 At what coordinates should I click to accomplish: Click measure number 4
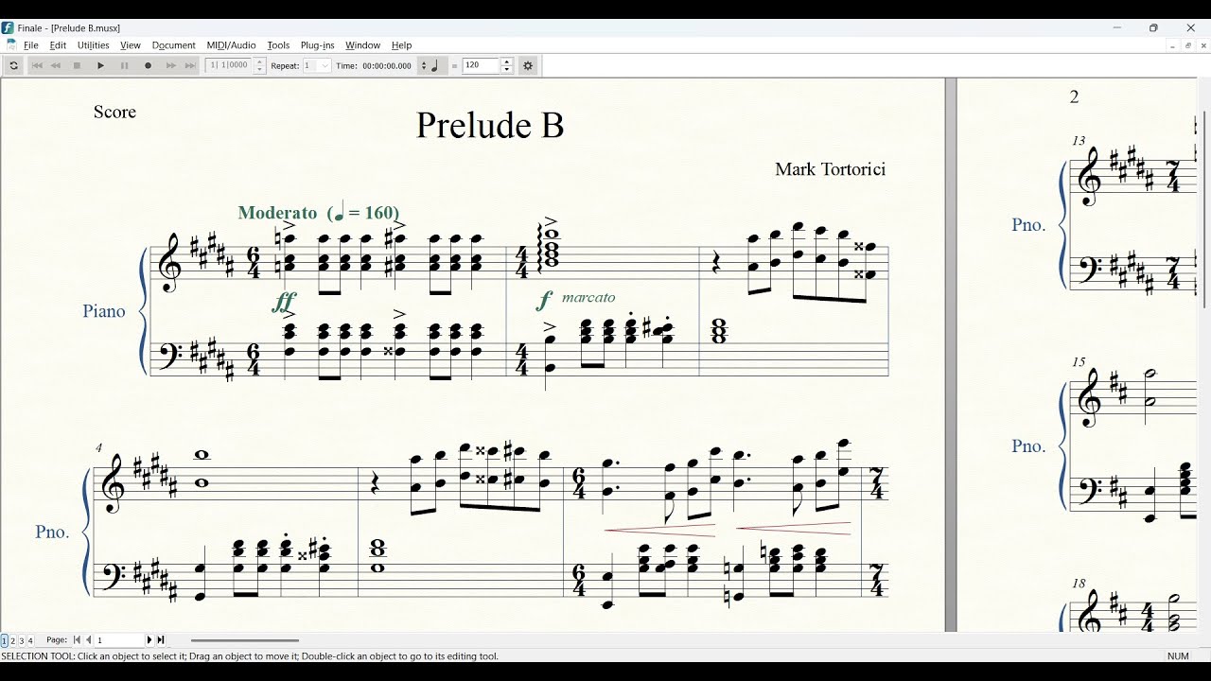98,447
